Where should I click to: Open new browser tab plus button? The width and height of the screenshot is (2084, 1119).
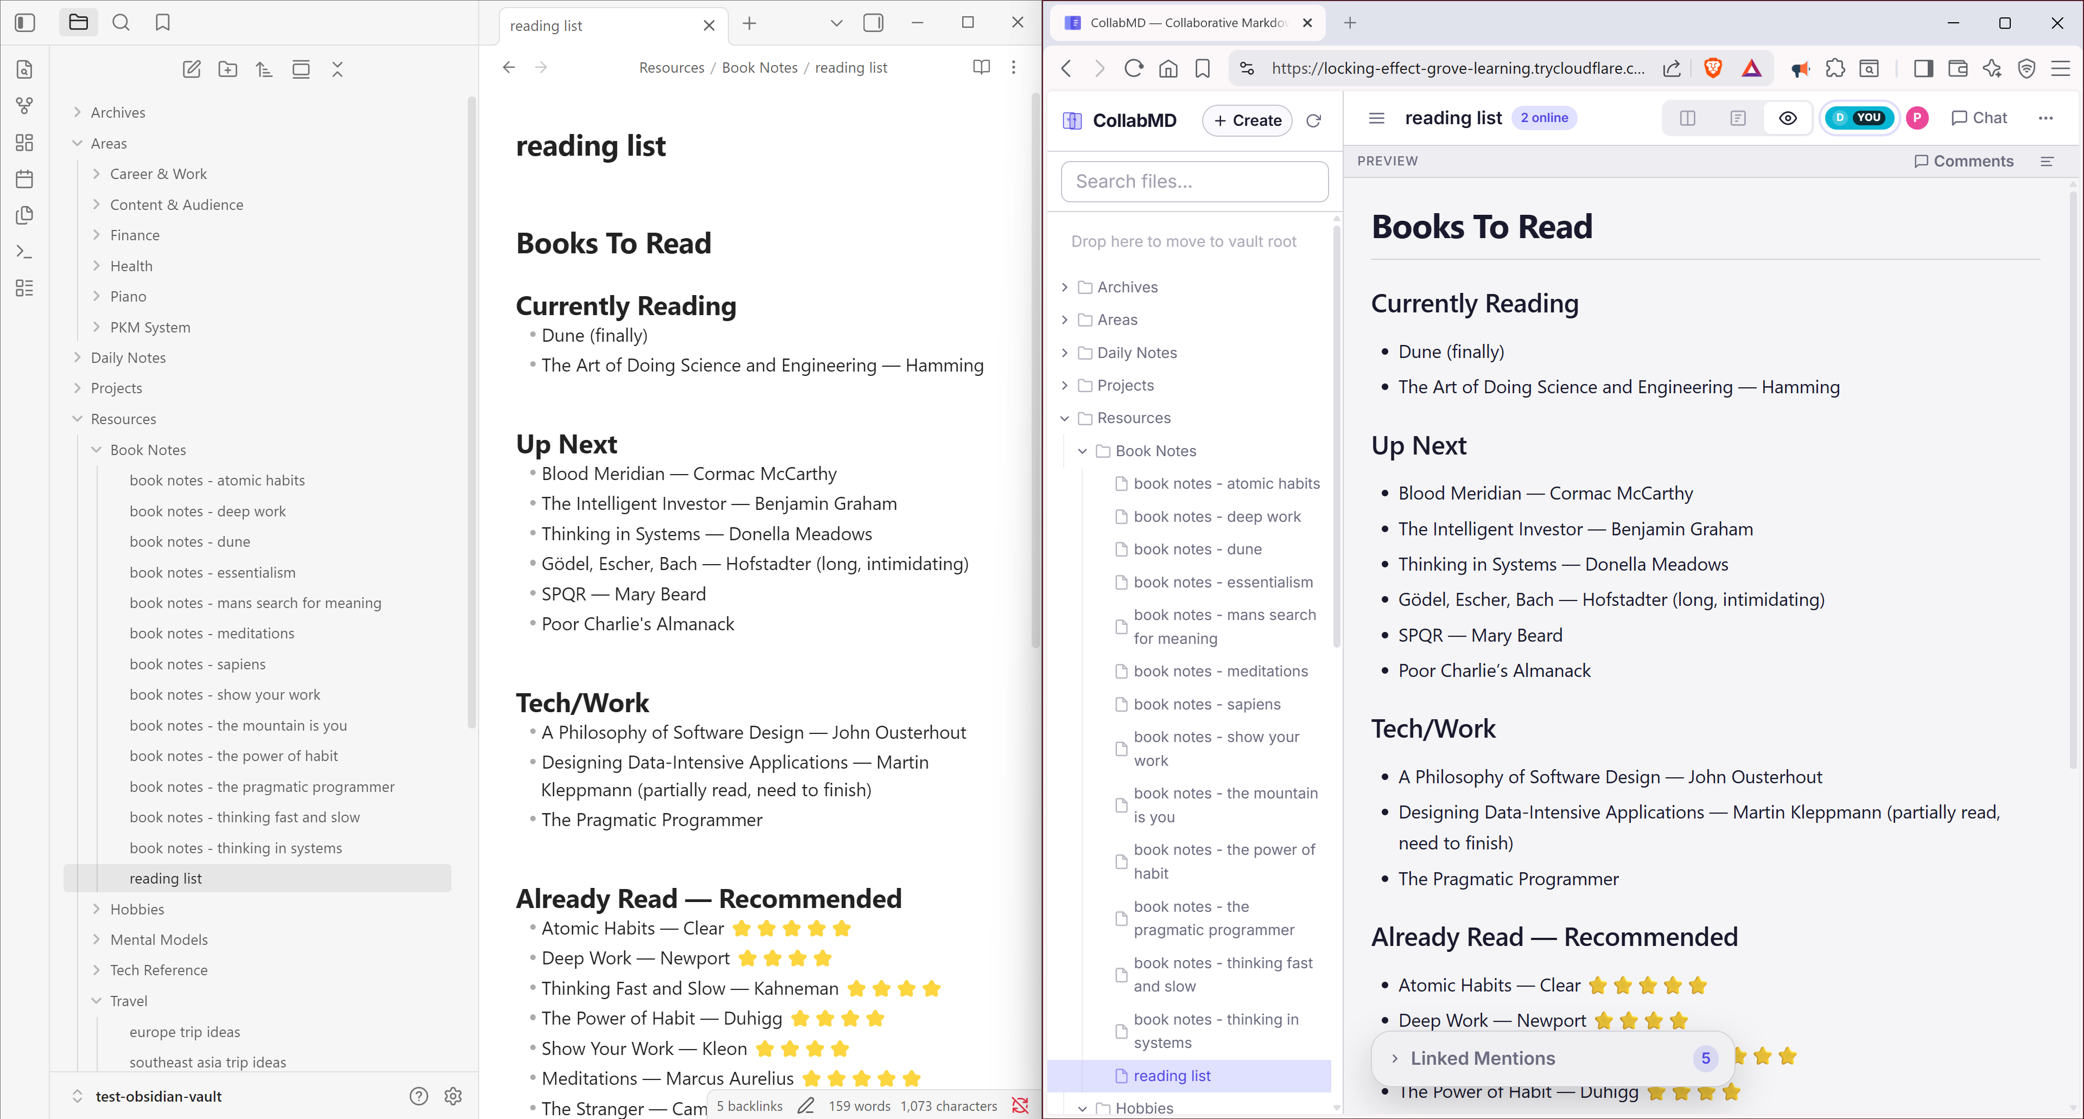pyautogui.click(x=1349, y=23)
